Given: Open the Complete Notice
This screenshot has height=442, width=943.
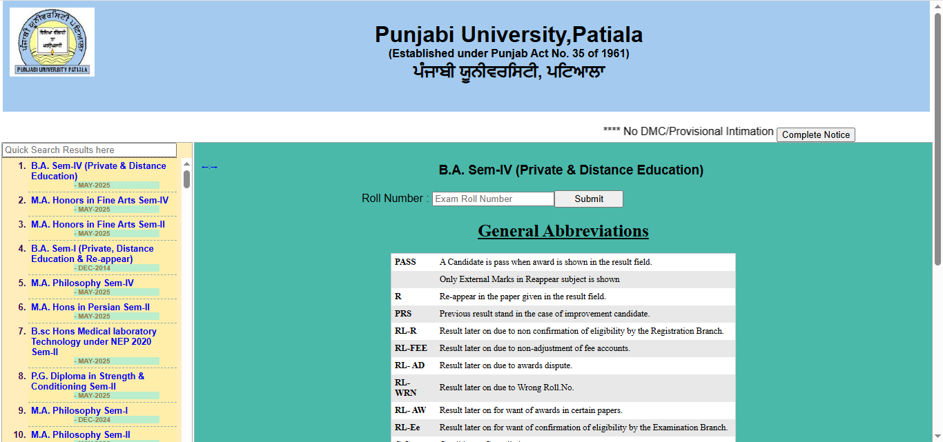Looking at the screenshot, I should [x=815, y=134].
